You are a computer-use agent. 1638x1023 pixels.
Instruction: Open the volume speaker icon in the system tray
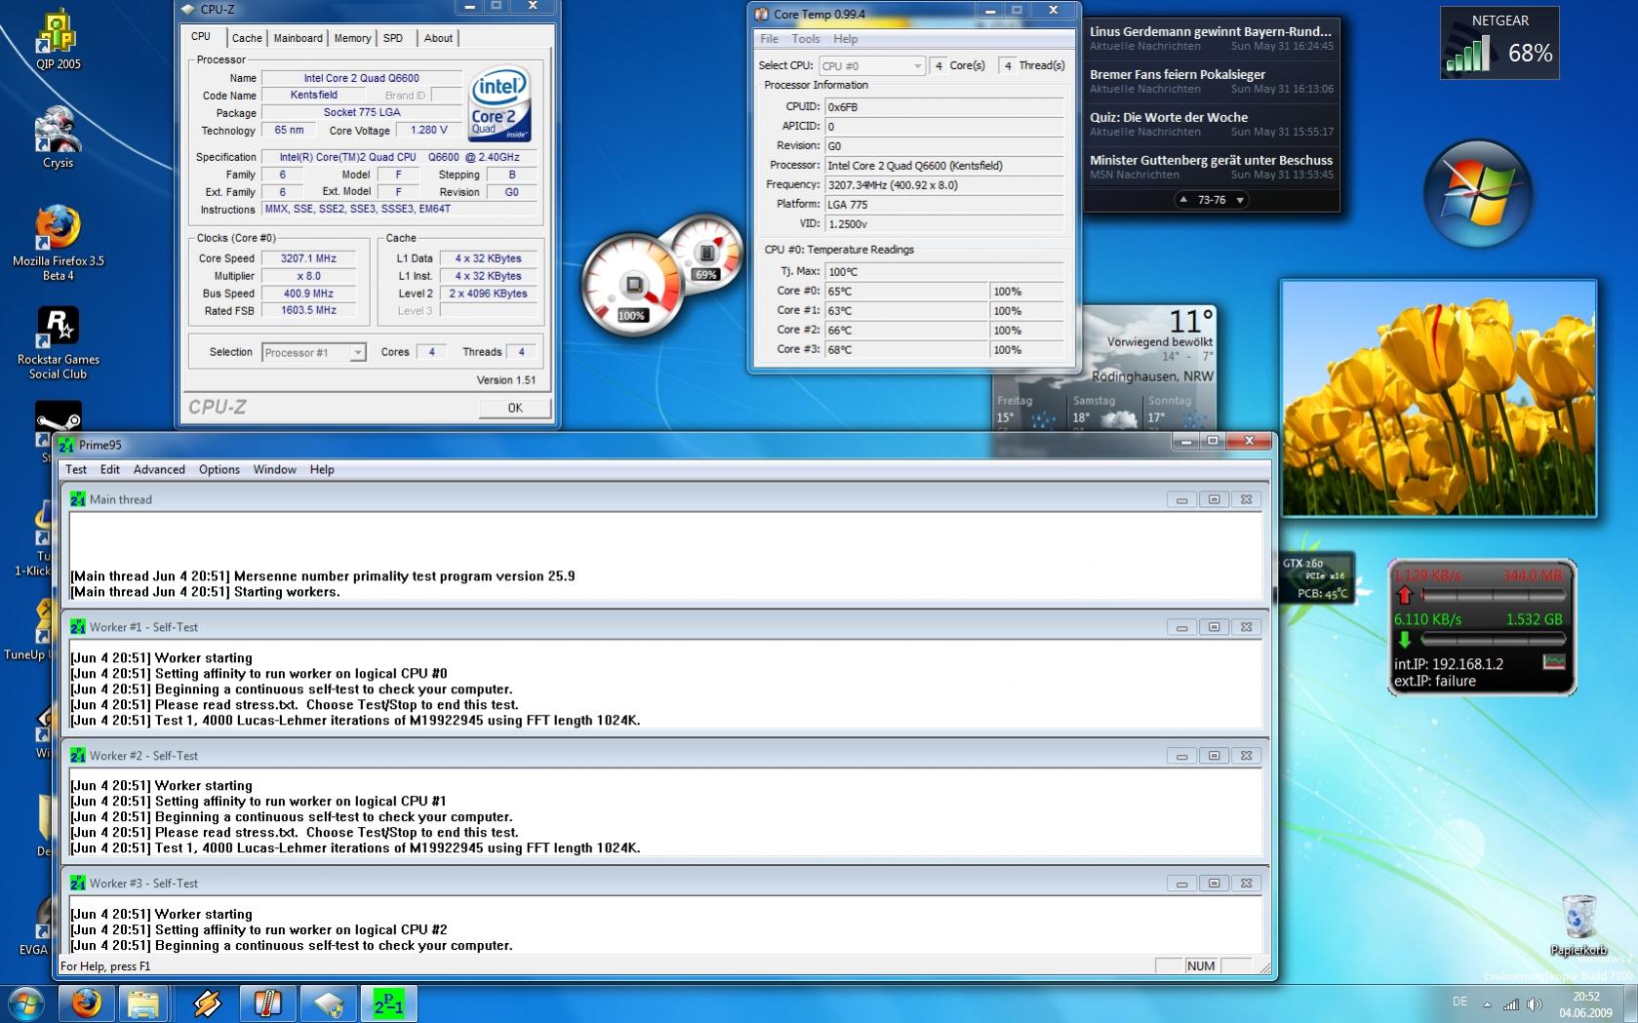pyautogui.click(x=1535, y=1003)
